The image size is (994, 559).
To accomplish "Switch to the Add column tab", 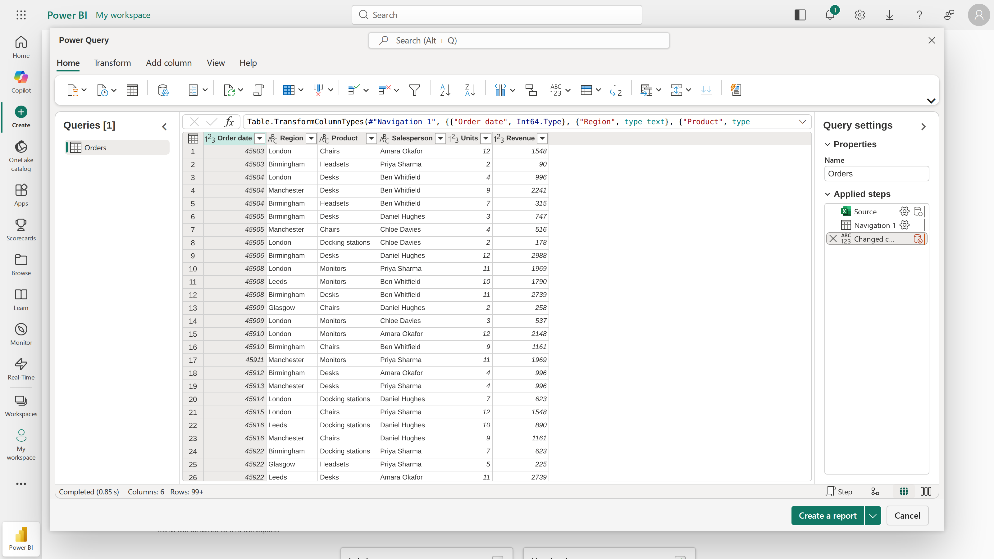I will tap(169, 63).
